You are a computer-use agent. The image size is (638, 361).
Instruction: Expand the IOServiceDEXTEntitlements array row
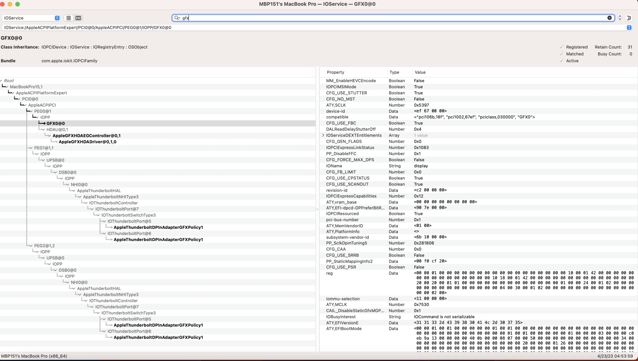click(323, 135)
